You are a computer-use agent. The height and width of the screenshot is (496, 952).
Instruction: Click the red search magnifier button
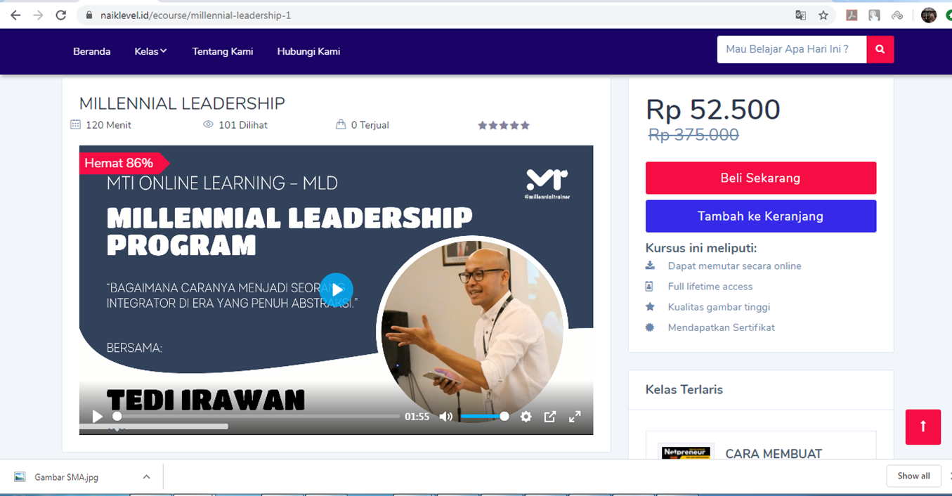pyautogui.click(x=880, y=49)
